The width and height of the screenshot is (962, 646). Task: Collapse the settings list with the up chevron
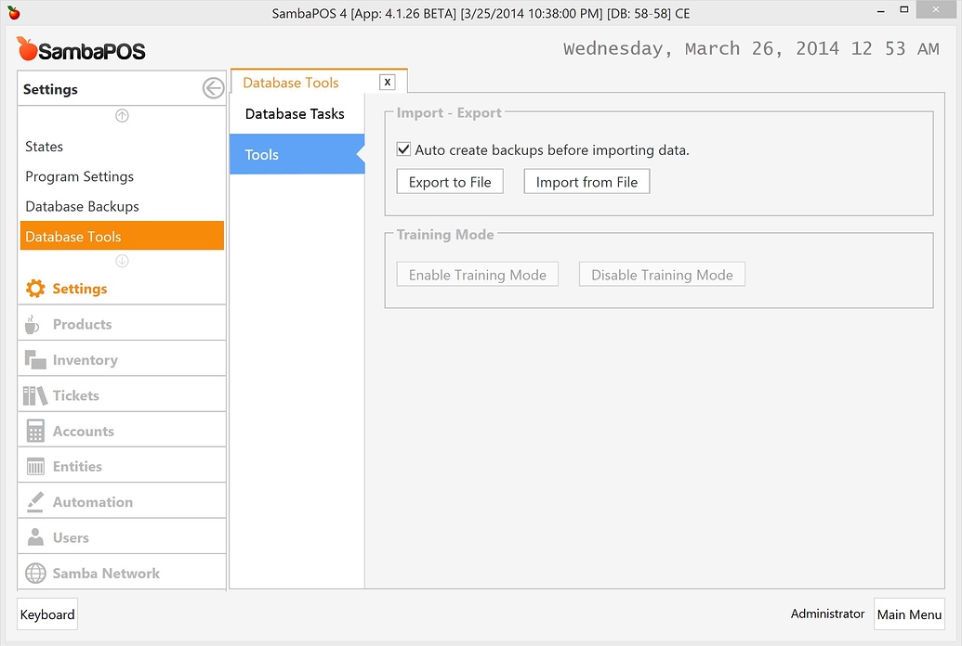(x=121, y=115)
